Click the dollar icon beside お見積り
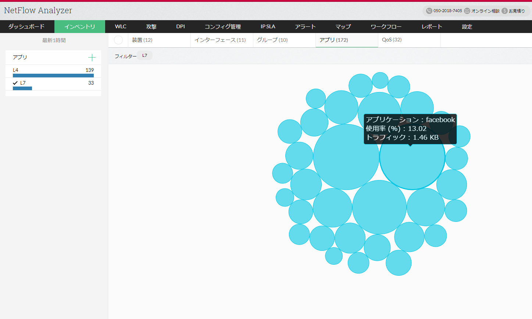532x319 pixels. (x=505, y=11)
